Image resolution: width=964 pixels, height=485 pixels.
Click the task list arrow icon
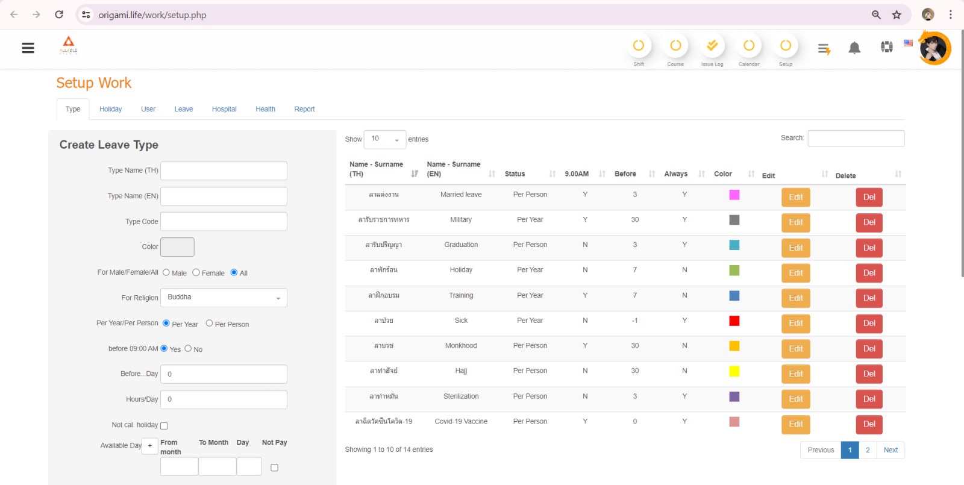click(824, 49)
